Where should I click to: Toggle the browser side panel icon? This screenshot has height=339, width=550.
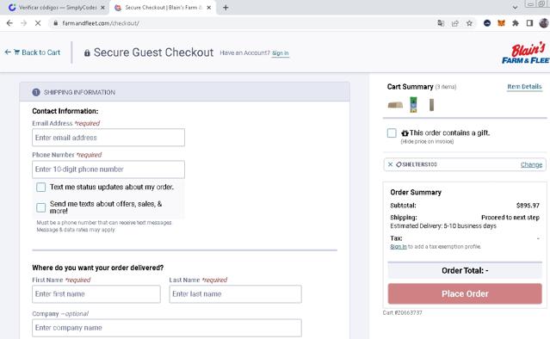coord(529,23)
